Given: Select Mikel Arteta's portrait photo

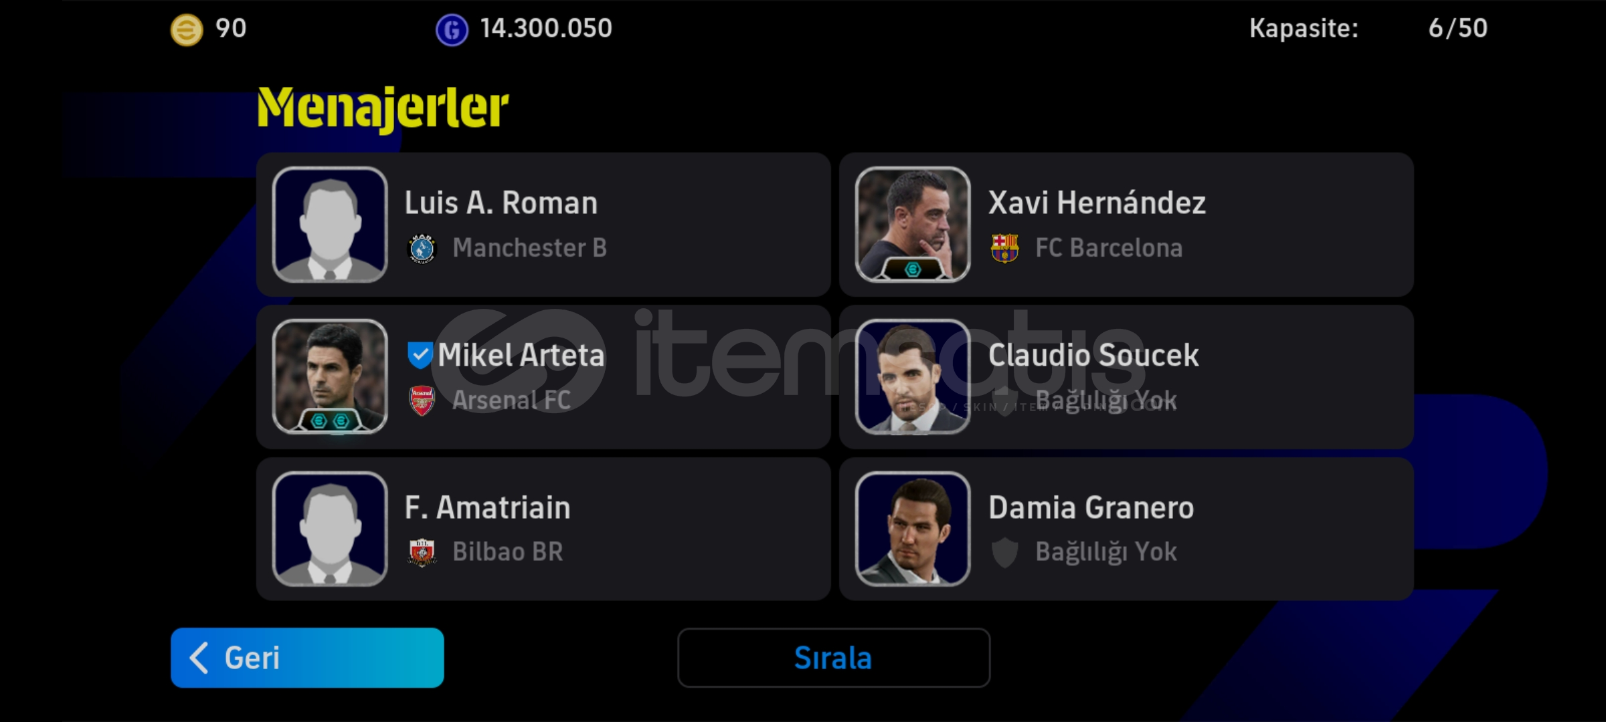Looking at the screenshot, I should [x=330, y=376].
